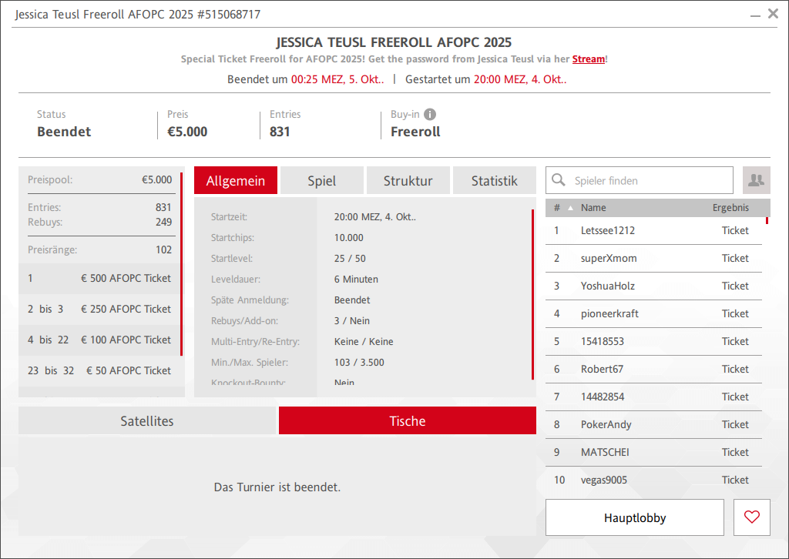Click the friends filter icon beside search
This screenshot has height=559, width=789.
pyautogui.click(x=756, y=180)
